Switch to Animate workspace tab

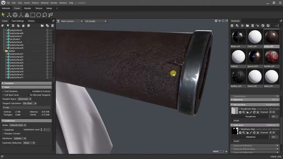[x=6, y=8]
